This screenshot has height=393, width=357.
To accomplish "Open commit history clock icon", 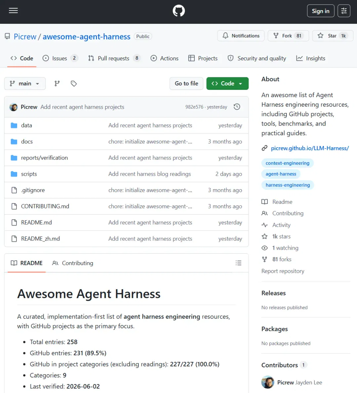I will click(237, 107).
